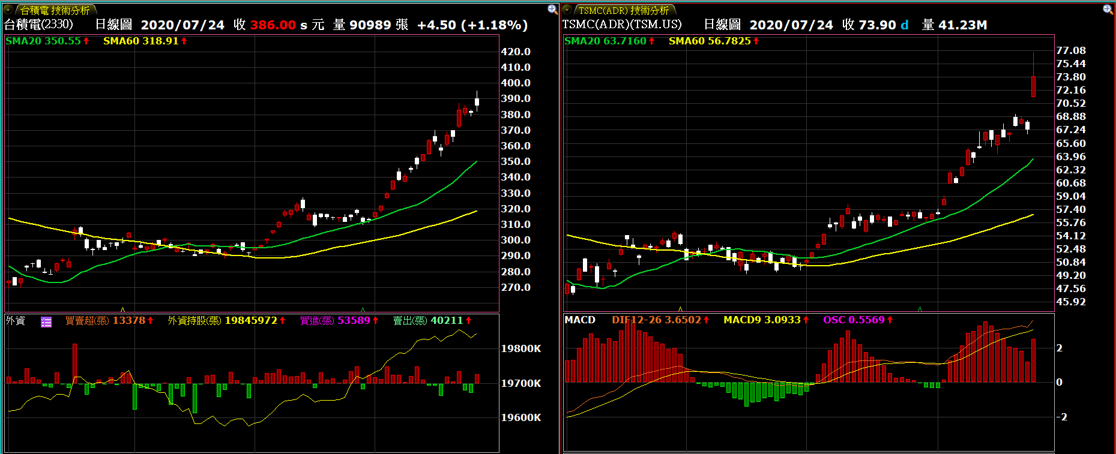Click DIF12-26 3.6502 value
Viewport: 1116px width, 454px height.
pos(657,320)
